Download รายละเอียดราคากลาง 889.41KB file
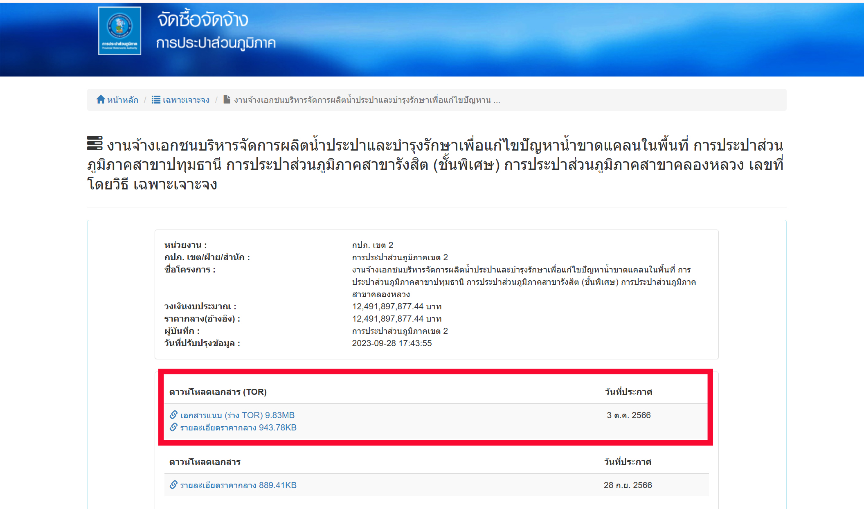This screenshot has height=509, width=864. point(238,485)
